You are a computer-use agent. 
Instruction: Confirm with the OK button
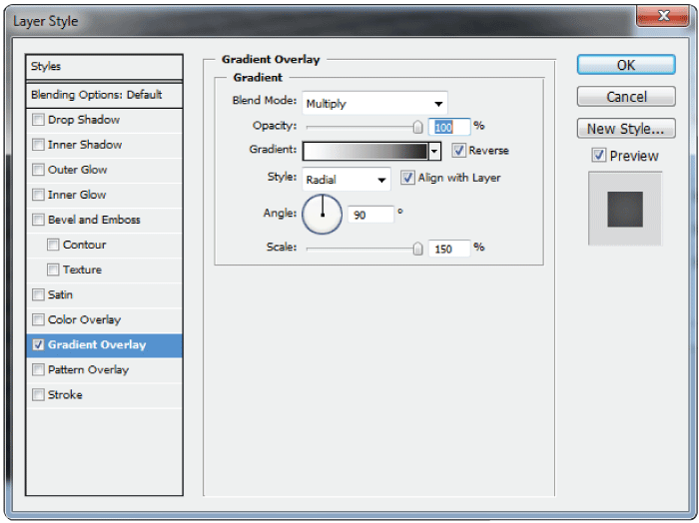click(x=626, y=65)
